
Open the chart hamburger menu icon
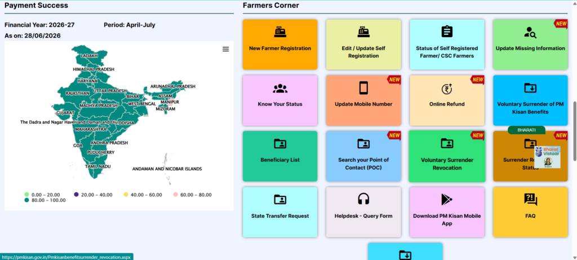225,49
